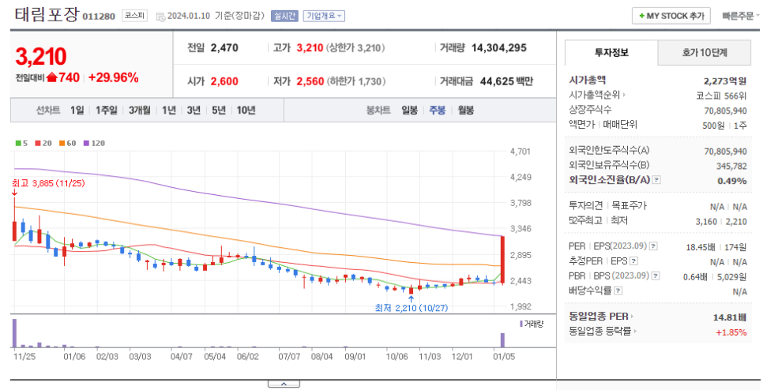Select the 5년 line chart period
The width and height of the screenshot is (763, 390).
point(219,111)
